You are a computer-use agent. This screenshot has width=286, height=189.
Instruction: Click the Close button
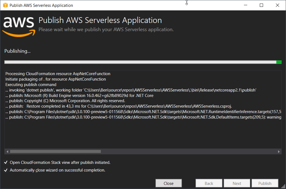pyautogui.click(x=169, y=183)
